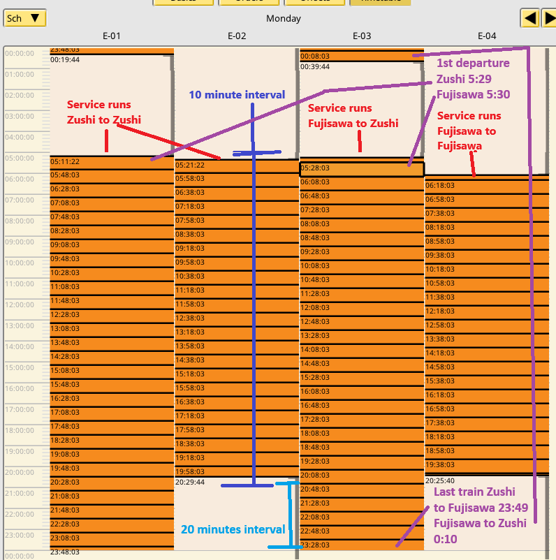556x560 pixels.
Task: Select the 05:58:03 trip in E-02
Action: 237,180
